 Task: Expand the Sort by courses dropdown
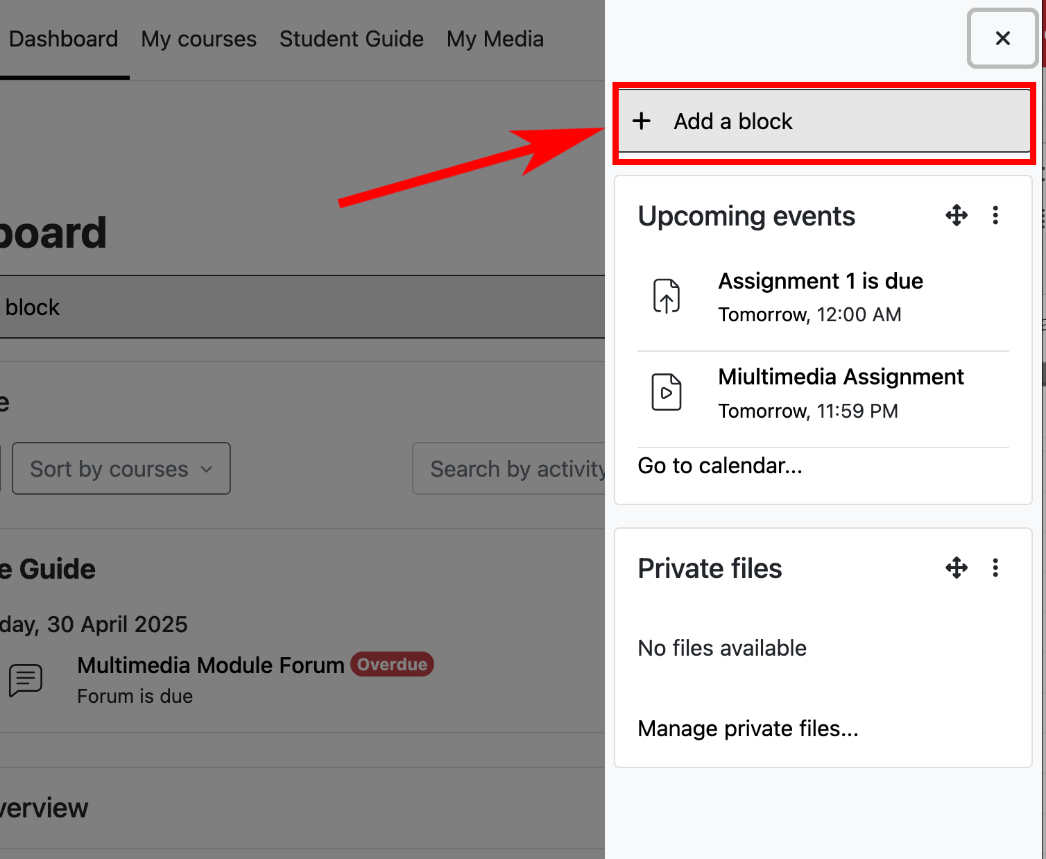tap(121, 468)
